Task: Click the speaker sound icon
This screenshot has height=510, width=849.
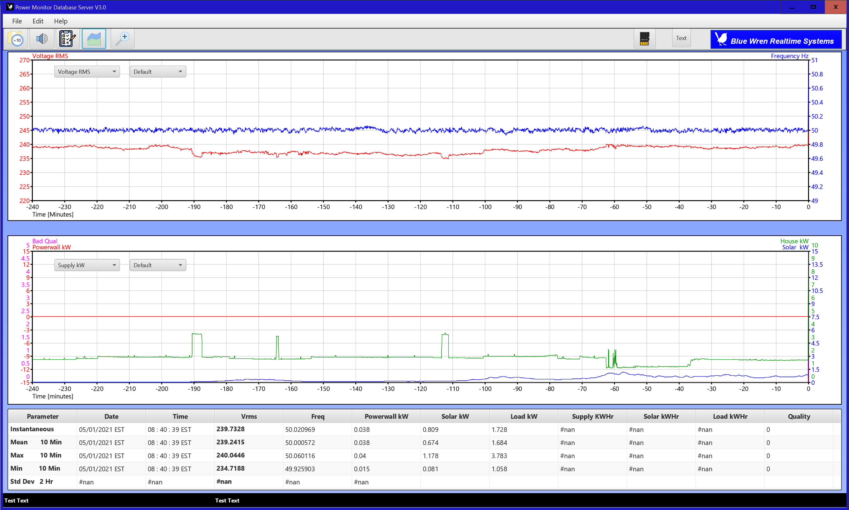Action: [x=42, y=39]
